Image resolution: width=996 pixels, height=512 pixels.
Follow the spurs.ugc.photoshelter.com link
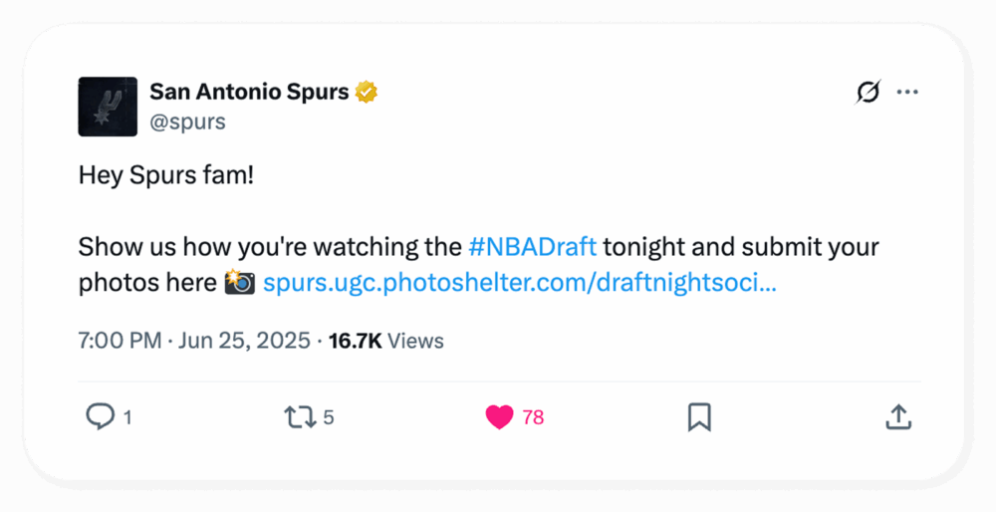click(519, 283)
